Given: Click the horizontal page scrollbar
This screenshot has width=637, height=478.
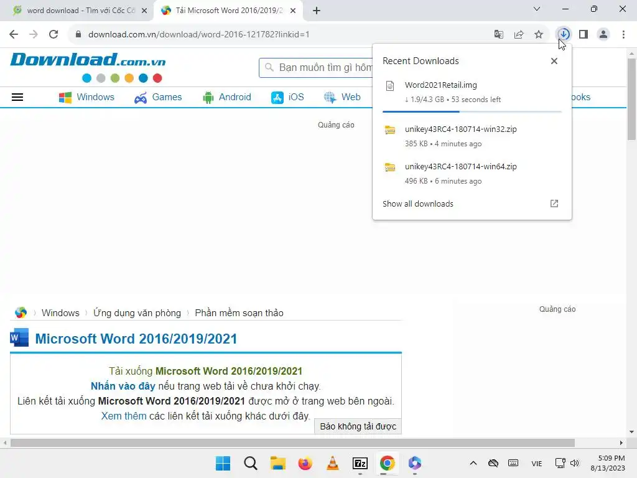Looking at the screenshot, I should tap(292, 443).
